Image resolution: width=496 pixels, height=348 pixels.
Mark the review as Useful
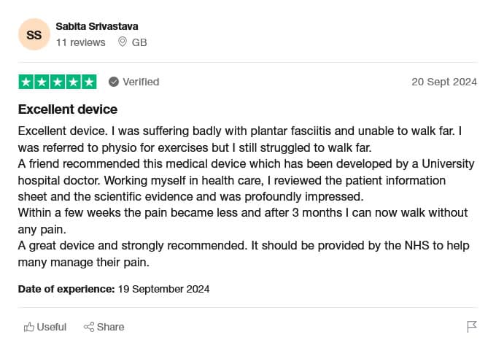[x=45, y=327]
